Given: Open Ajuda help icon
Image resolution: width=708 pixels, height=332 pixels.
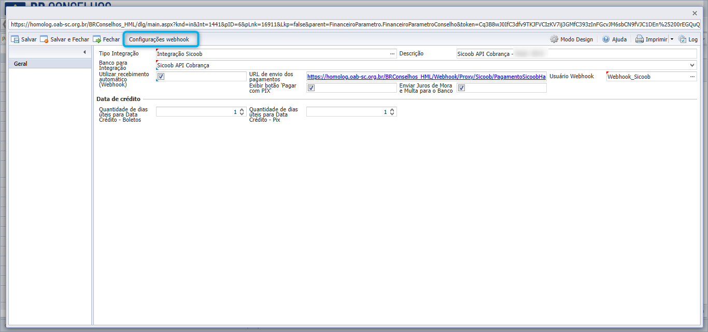Looking at the screenshot, I should pyautogui.click(x=606, y=39).
